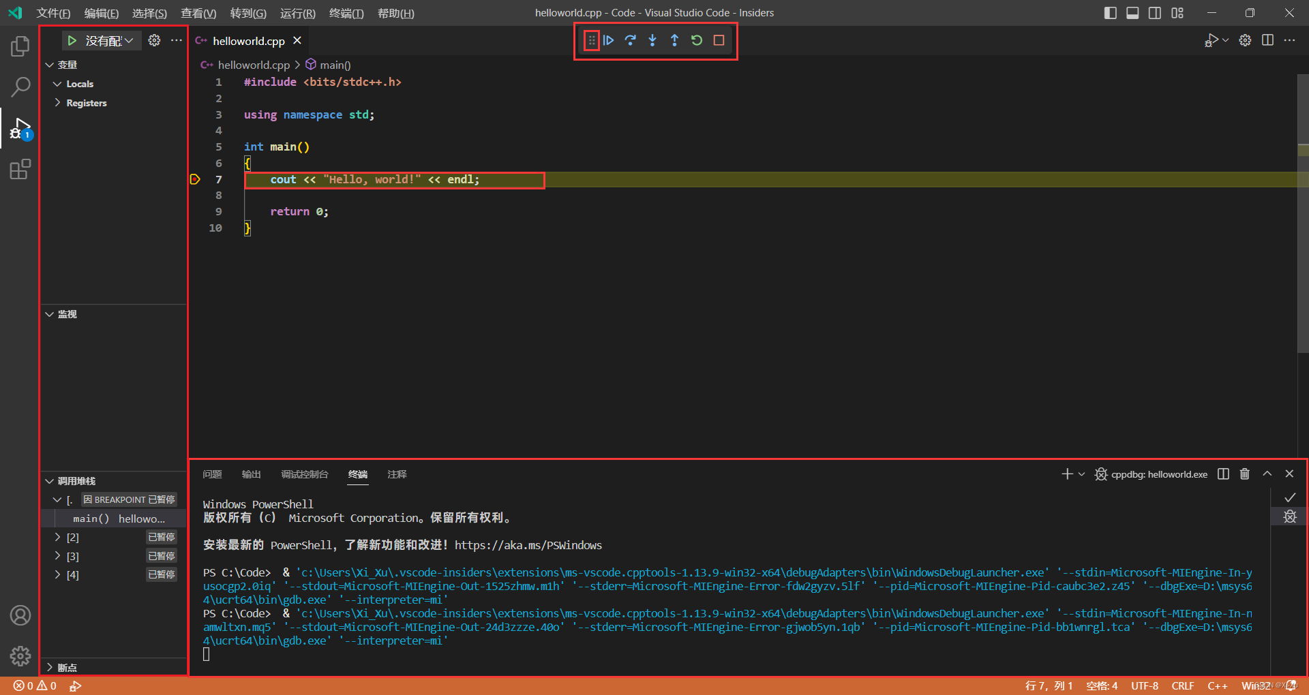Screen dimensions: 1309x695
Task: Click Step Into debug control
Action: click(x=652, y=40)
